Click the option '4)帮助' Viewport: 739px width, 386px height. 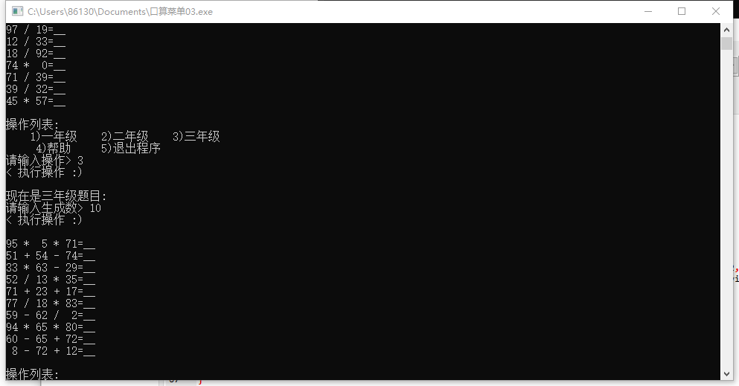(54, 148)
